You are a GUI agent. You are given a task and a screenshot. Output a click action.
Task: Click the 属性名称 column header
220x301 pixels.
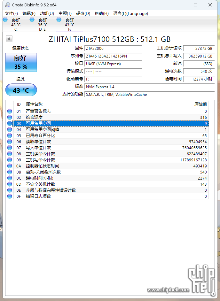point(94,104)
